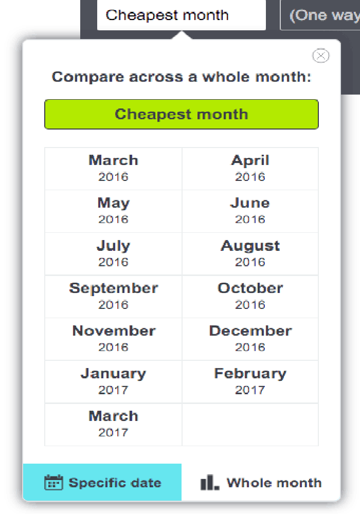This screenshot has height=514, width=360.
Task: Choose the green Cheapest month button
Action: (x=182, y=114)
